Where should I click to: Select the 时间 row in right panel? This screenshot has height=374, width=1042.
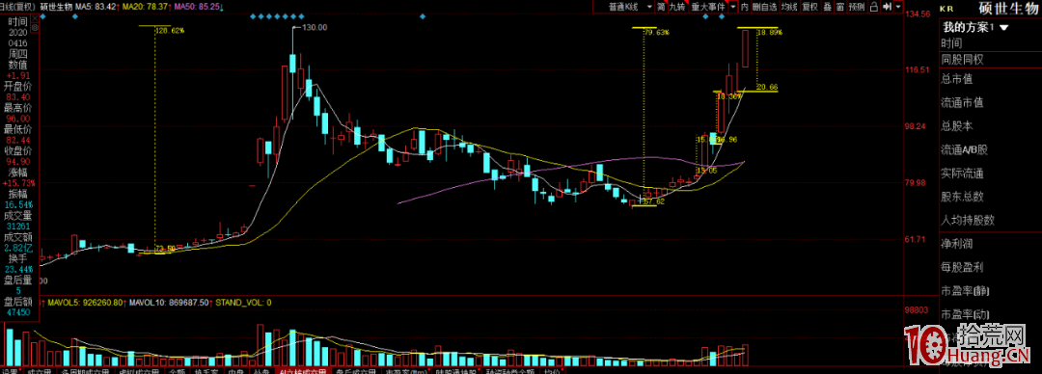(990, 43)
